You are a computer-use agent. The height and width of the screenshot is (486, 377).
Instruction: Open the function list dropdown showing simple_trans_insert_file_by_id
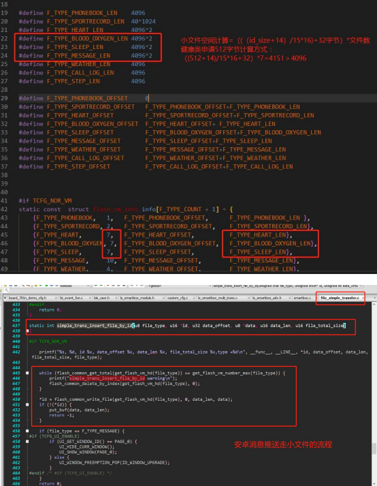[x=288, y=286]
